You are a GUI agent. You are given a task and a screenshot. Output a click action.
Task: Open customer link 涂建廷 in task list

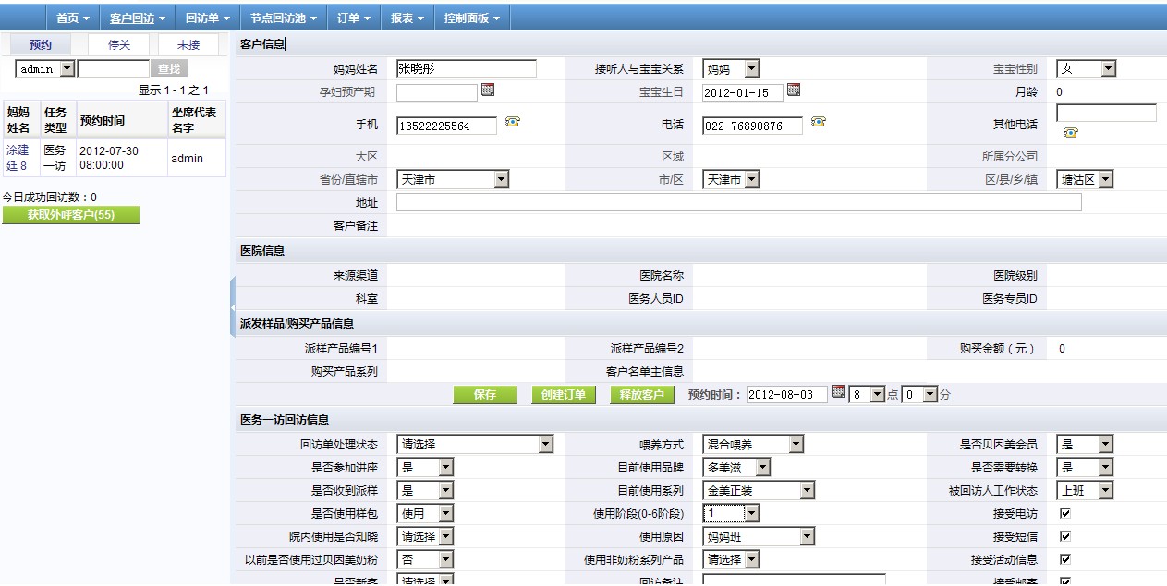click(x=18, y=157)
